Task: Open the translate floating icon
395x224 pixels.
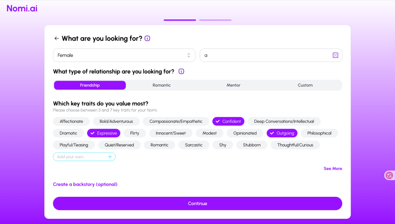Action: 389,175
